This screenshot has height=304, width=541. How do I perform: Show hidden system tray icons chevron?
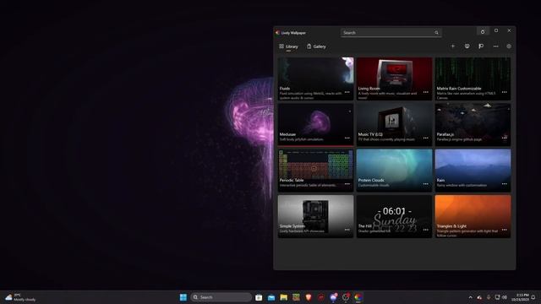[x=470, y=297]
